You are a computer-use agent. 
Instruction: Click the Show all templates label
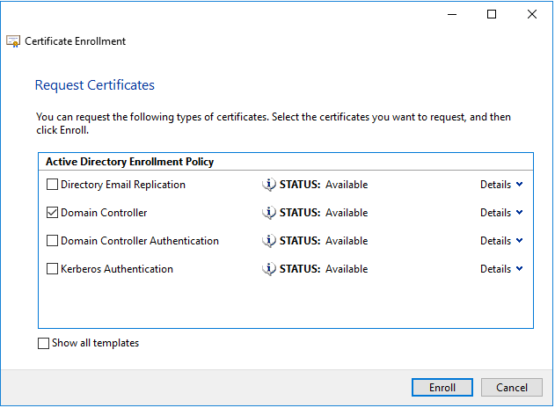click(x=96, y=343)
